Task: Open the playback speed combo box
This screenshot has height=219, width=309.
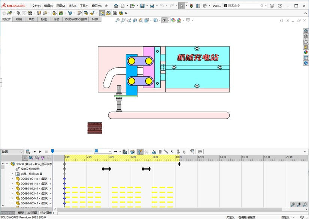Action: pos(103,151)
